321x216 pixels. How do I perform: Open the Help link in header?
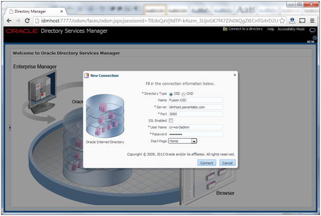(270, 29)
